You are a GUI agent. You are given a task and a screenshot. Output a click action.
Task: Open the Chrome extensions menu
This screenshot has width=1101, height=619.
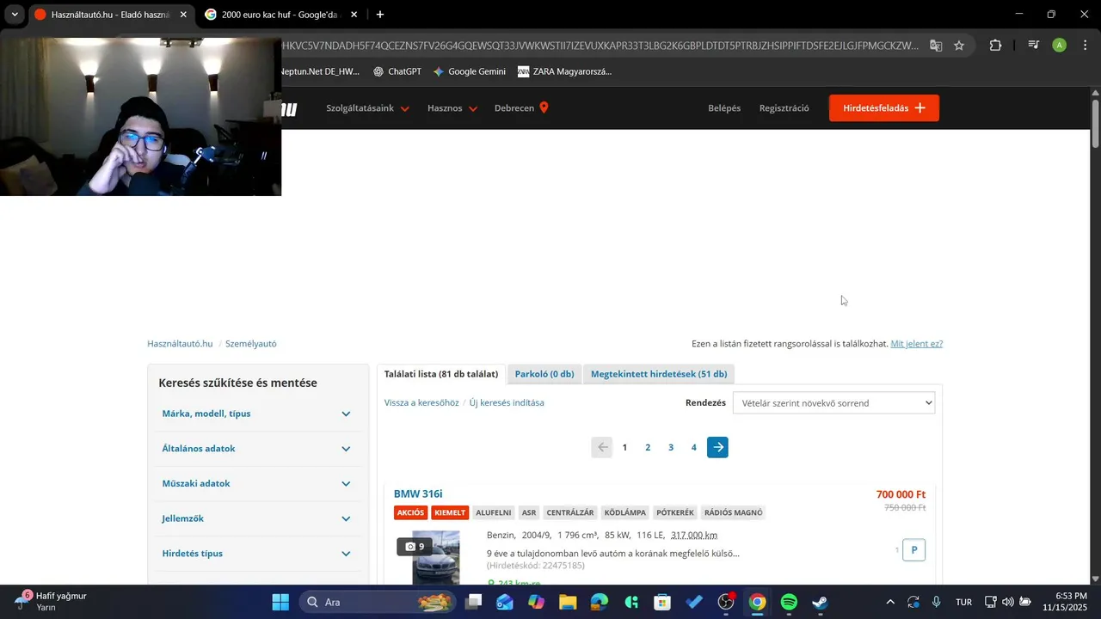point(995,46)
